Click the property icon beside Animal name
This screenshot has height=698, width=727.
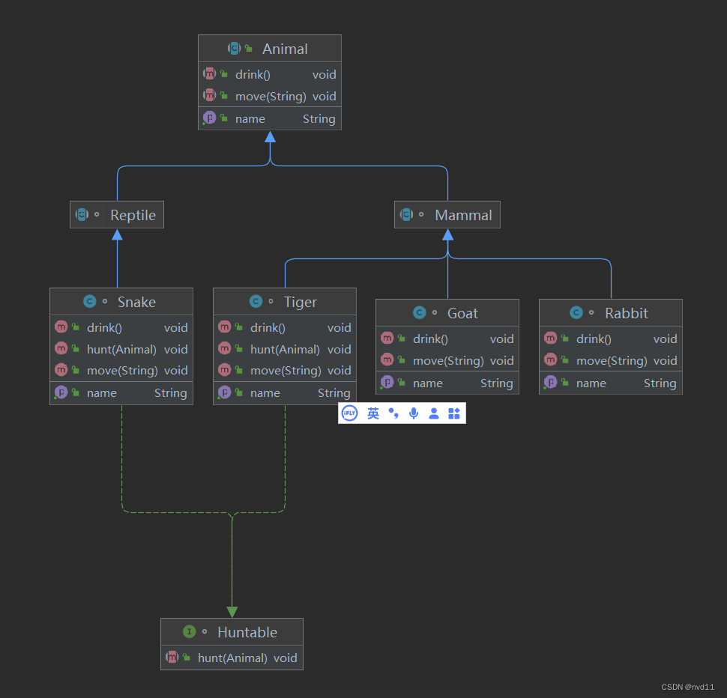[210, 118]
